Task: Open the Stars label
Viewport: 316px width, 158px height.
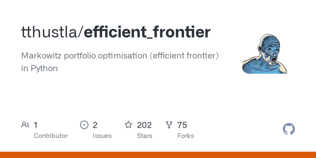Action: tap(145, 136)
